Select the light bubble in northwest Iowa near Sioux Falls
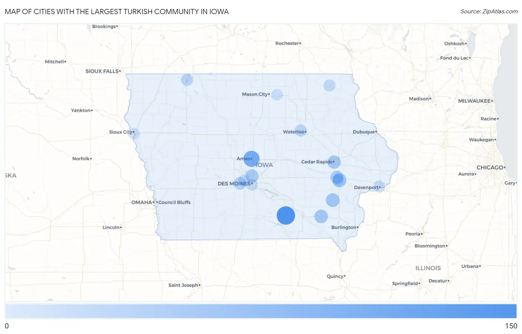This screenshot has height=334, width=522. (187, 80)
